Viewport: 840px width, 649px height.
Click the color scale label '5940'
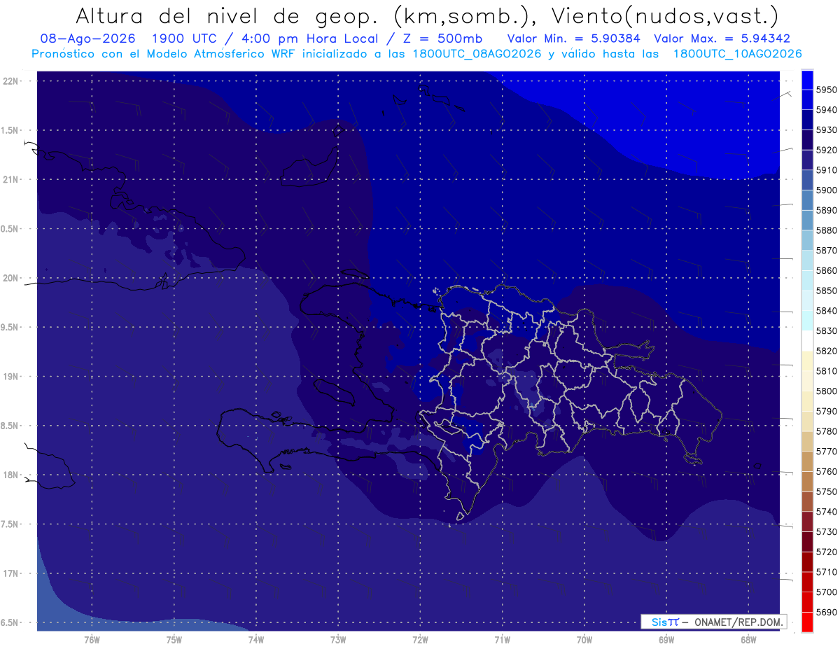click(x=827, y=110)
